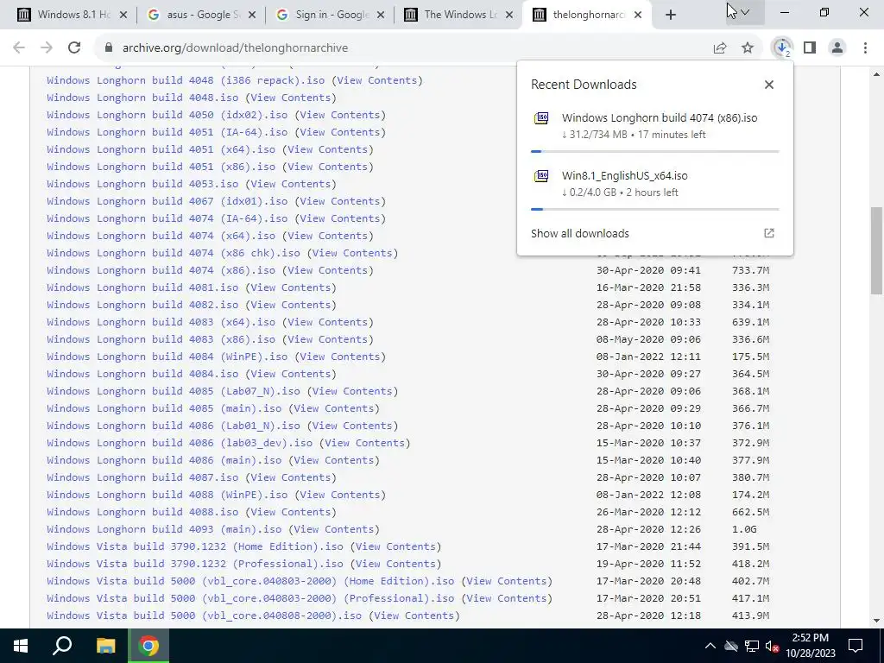Viewport: 884px width, 663px height.
Task: Open the clock and date flyout
Action: [811, 646]
